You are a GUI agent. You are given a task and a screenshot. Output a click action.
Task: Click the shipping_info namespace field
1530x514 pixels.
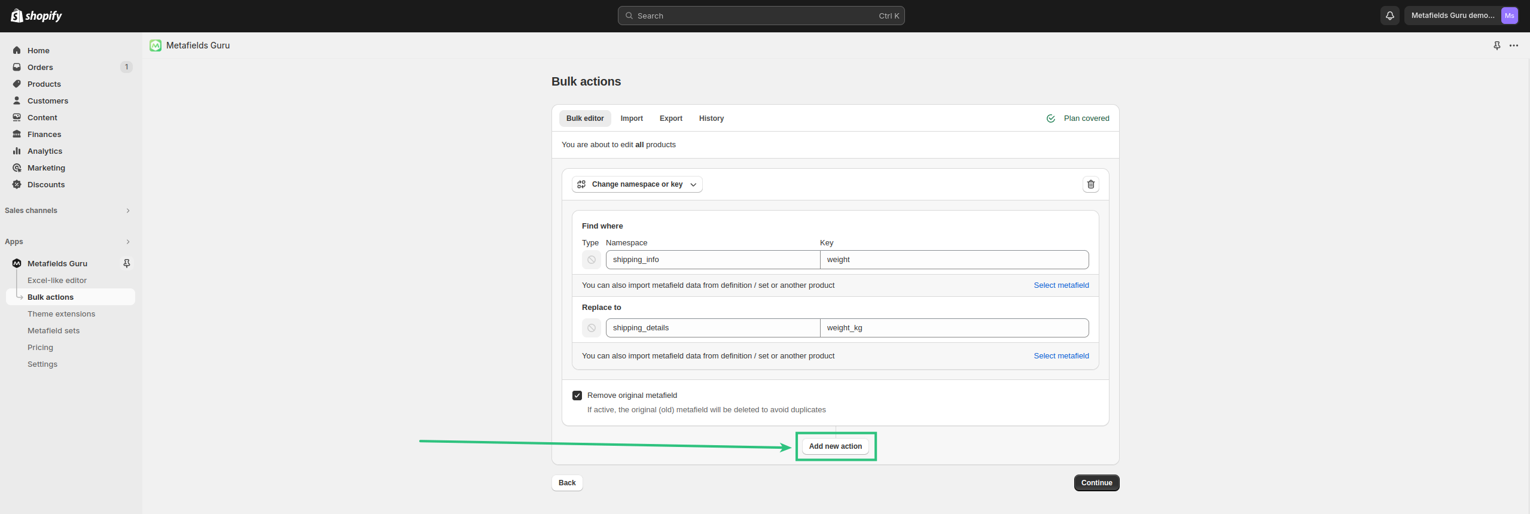point(712,260)
